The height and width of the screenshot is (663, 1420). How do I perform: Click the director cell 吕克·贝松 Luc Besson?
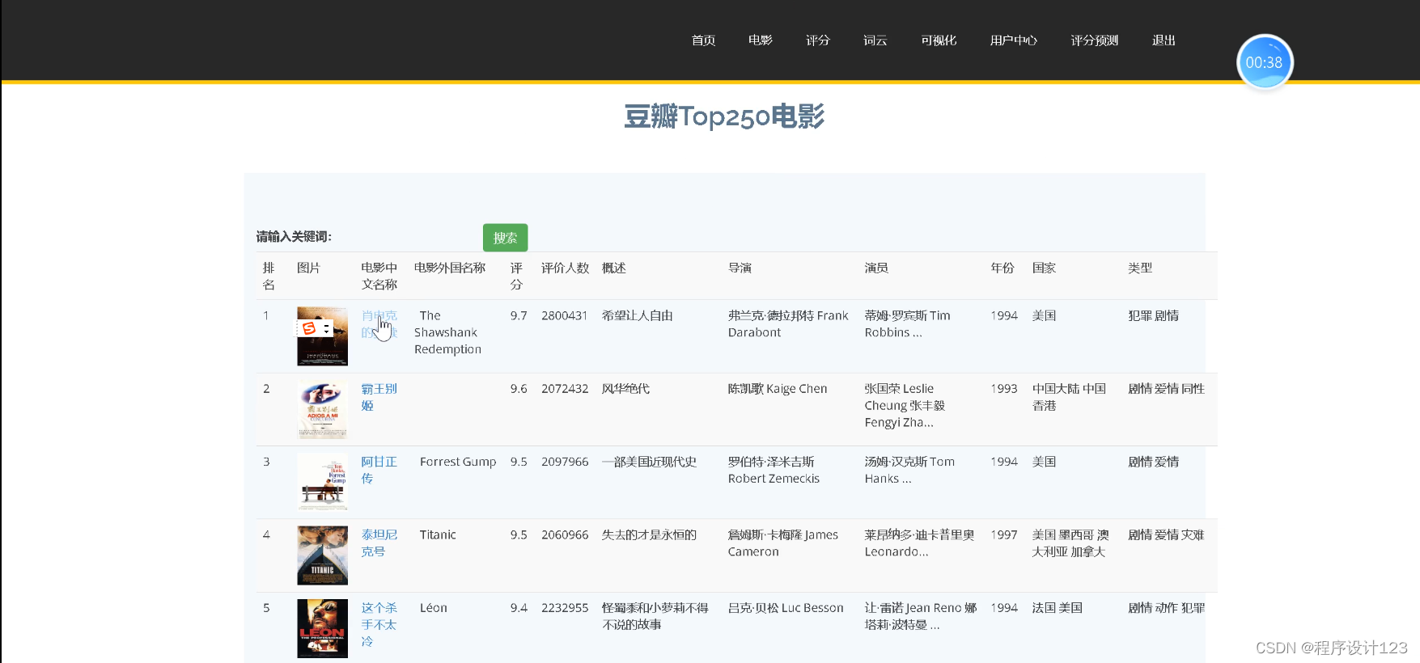coord(786,607)
